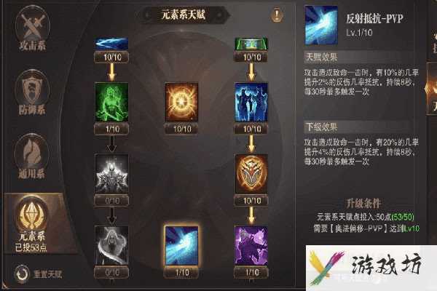
Task: Click the 0/10 level counter under knight
Action: coord(111,201)
